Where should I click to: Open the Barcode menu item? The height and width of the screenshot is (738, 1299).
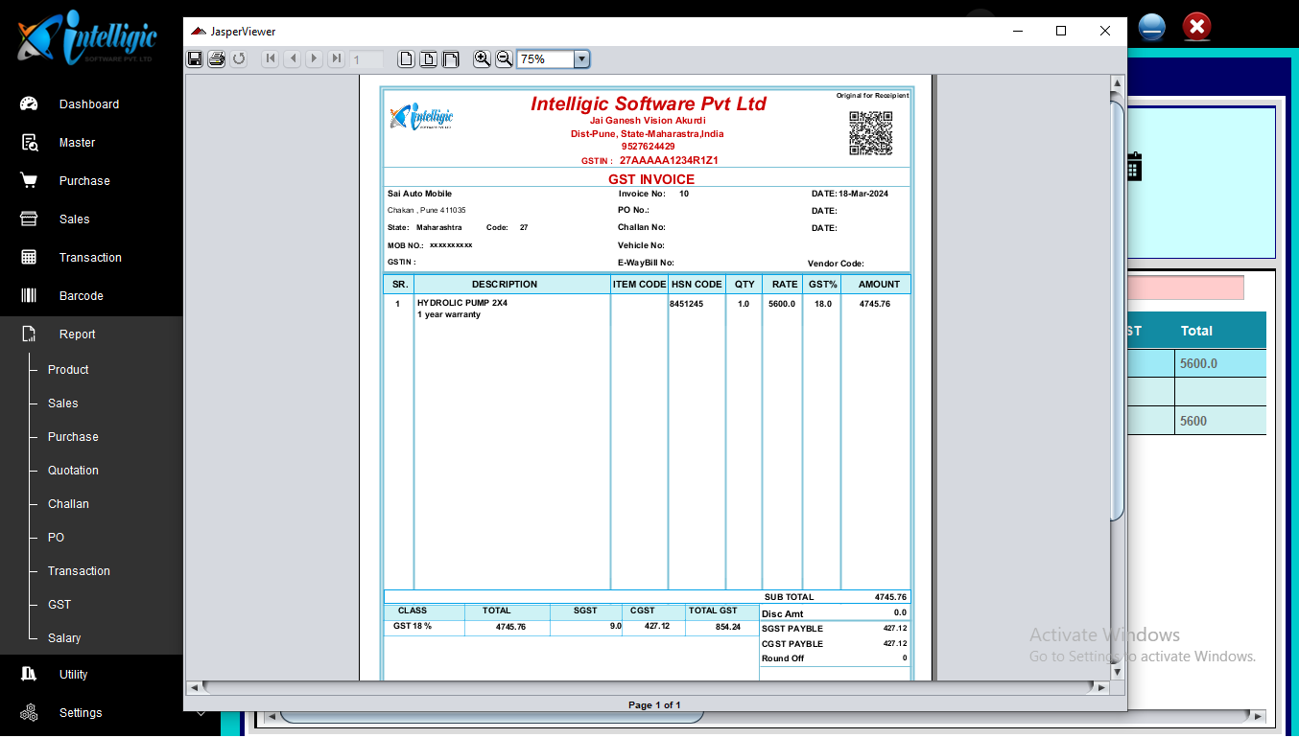(x=81, y=296)
